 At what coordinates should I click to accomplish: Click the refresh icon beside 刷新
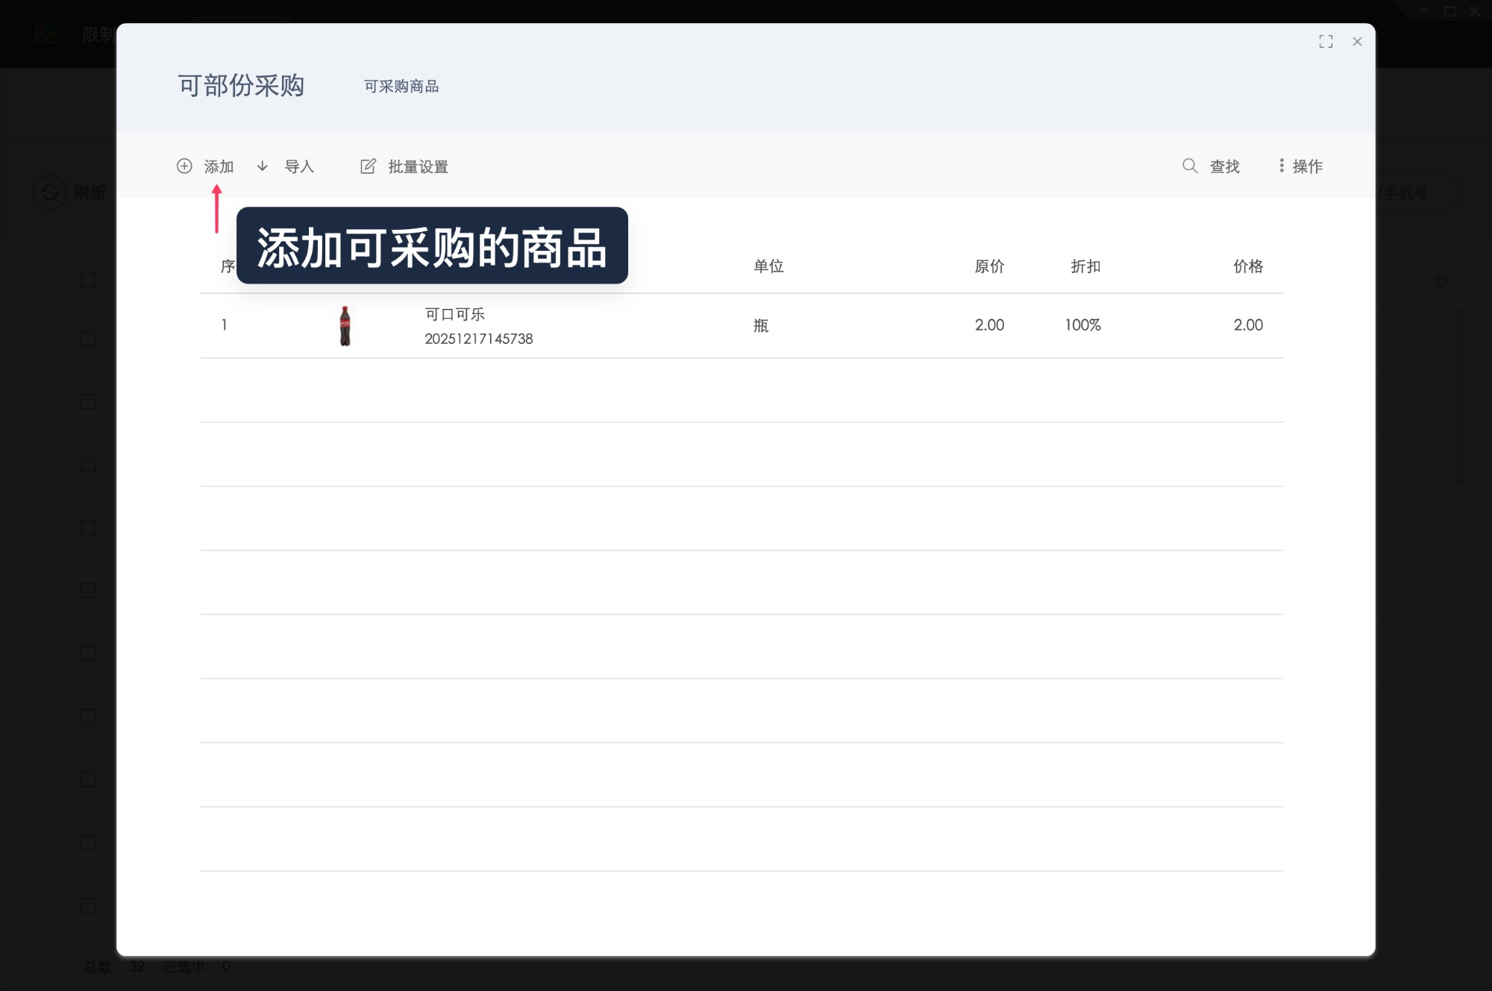pos(49,193)
